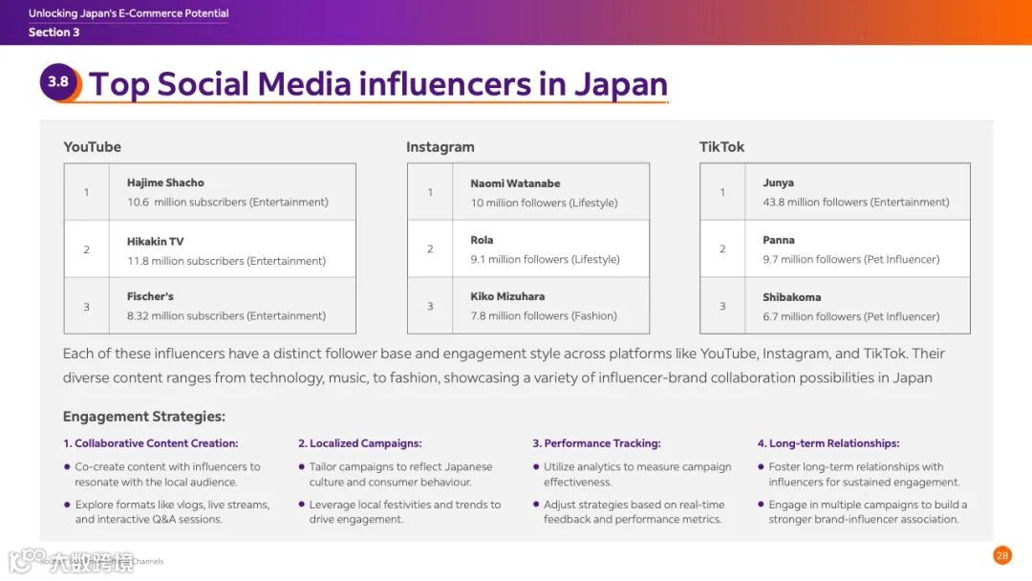This screenshot has height=581, width=1032.
Task: Click rank number 1 in Naomi Watanabe row
Action: (430, 193)
